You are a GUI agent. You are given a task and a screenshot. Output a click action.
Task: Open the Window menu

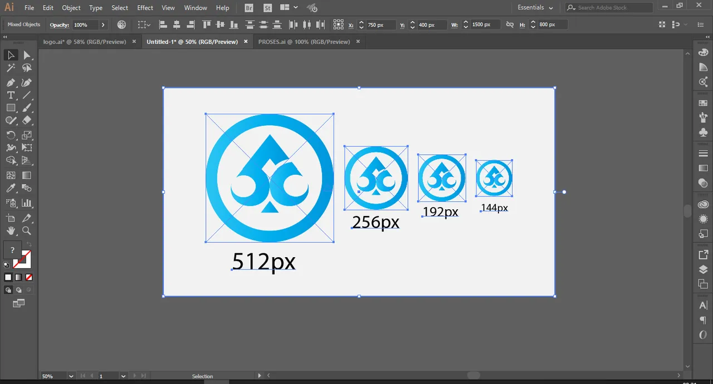(x=196, y=8)
